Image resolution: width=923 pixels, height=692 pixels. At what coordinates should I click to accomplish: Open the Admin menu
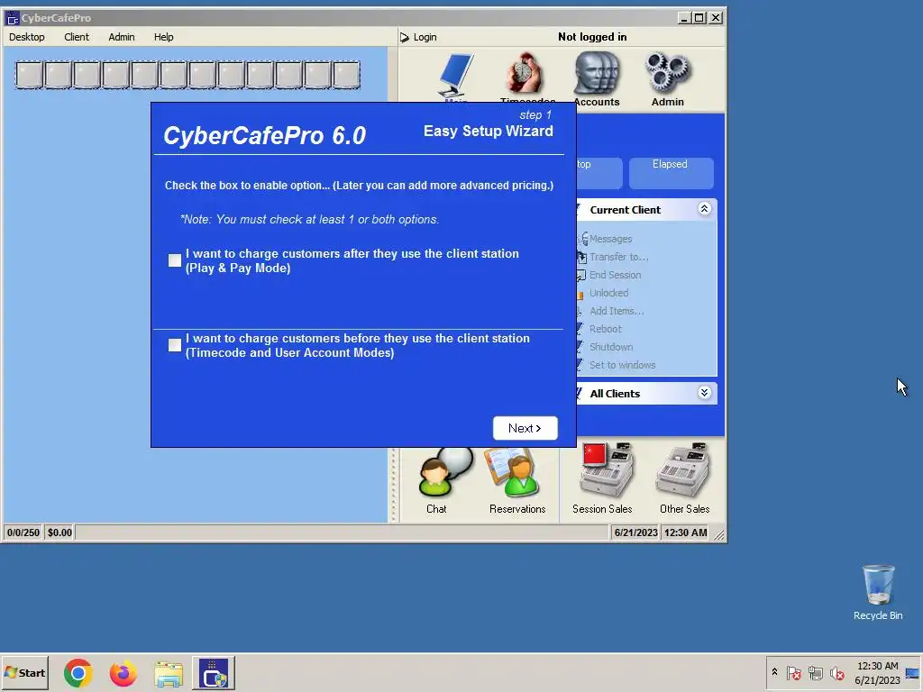(x=122, y=37)
